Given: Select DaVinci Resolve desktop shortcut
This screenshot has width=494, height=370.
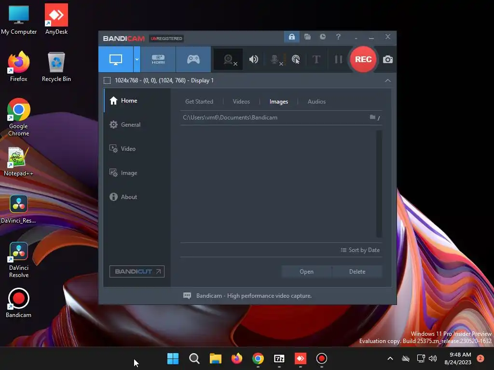Looking at the screenshot, I should (19, 260).
